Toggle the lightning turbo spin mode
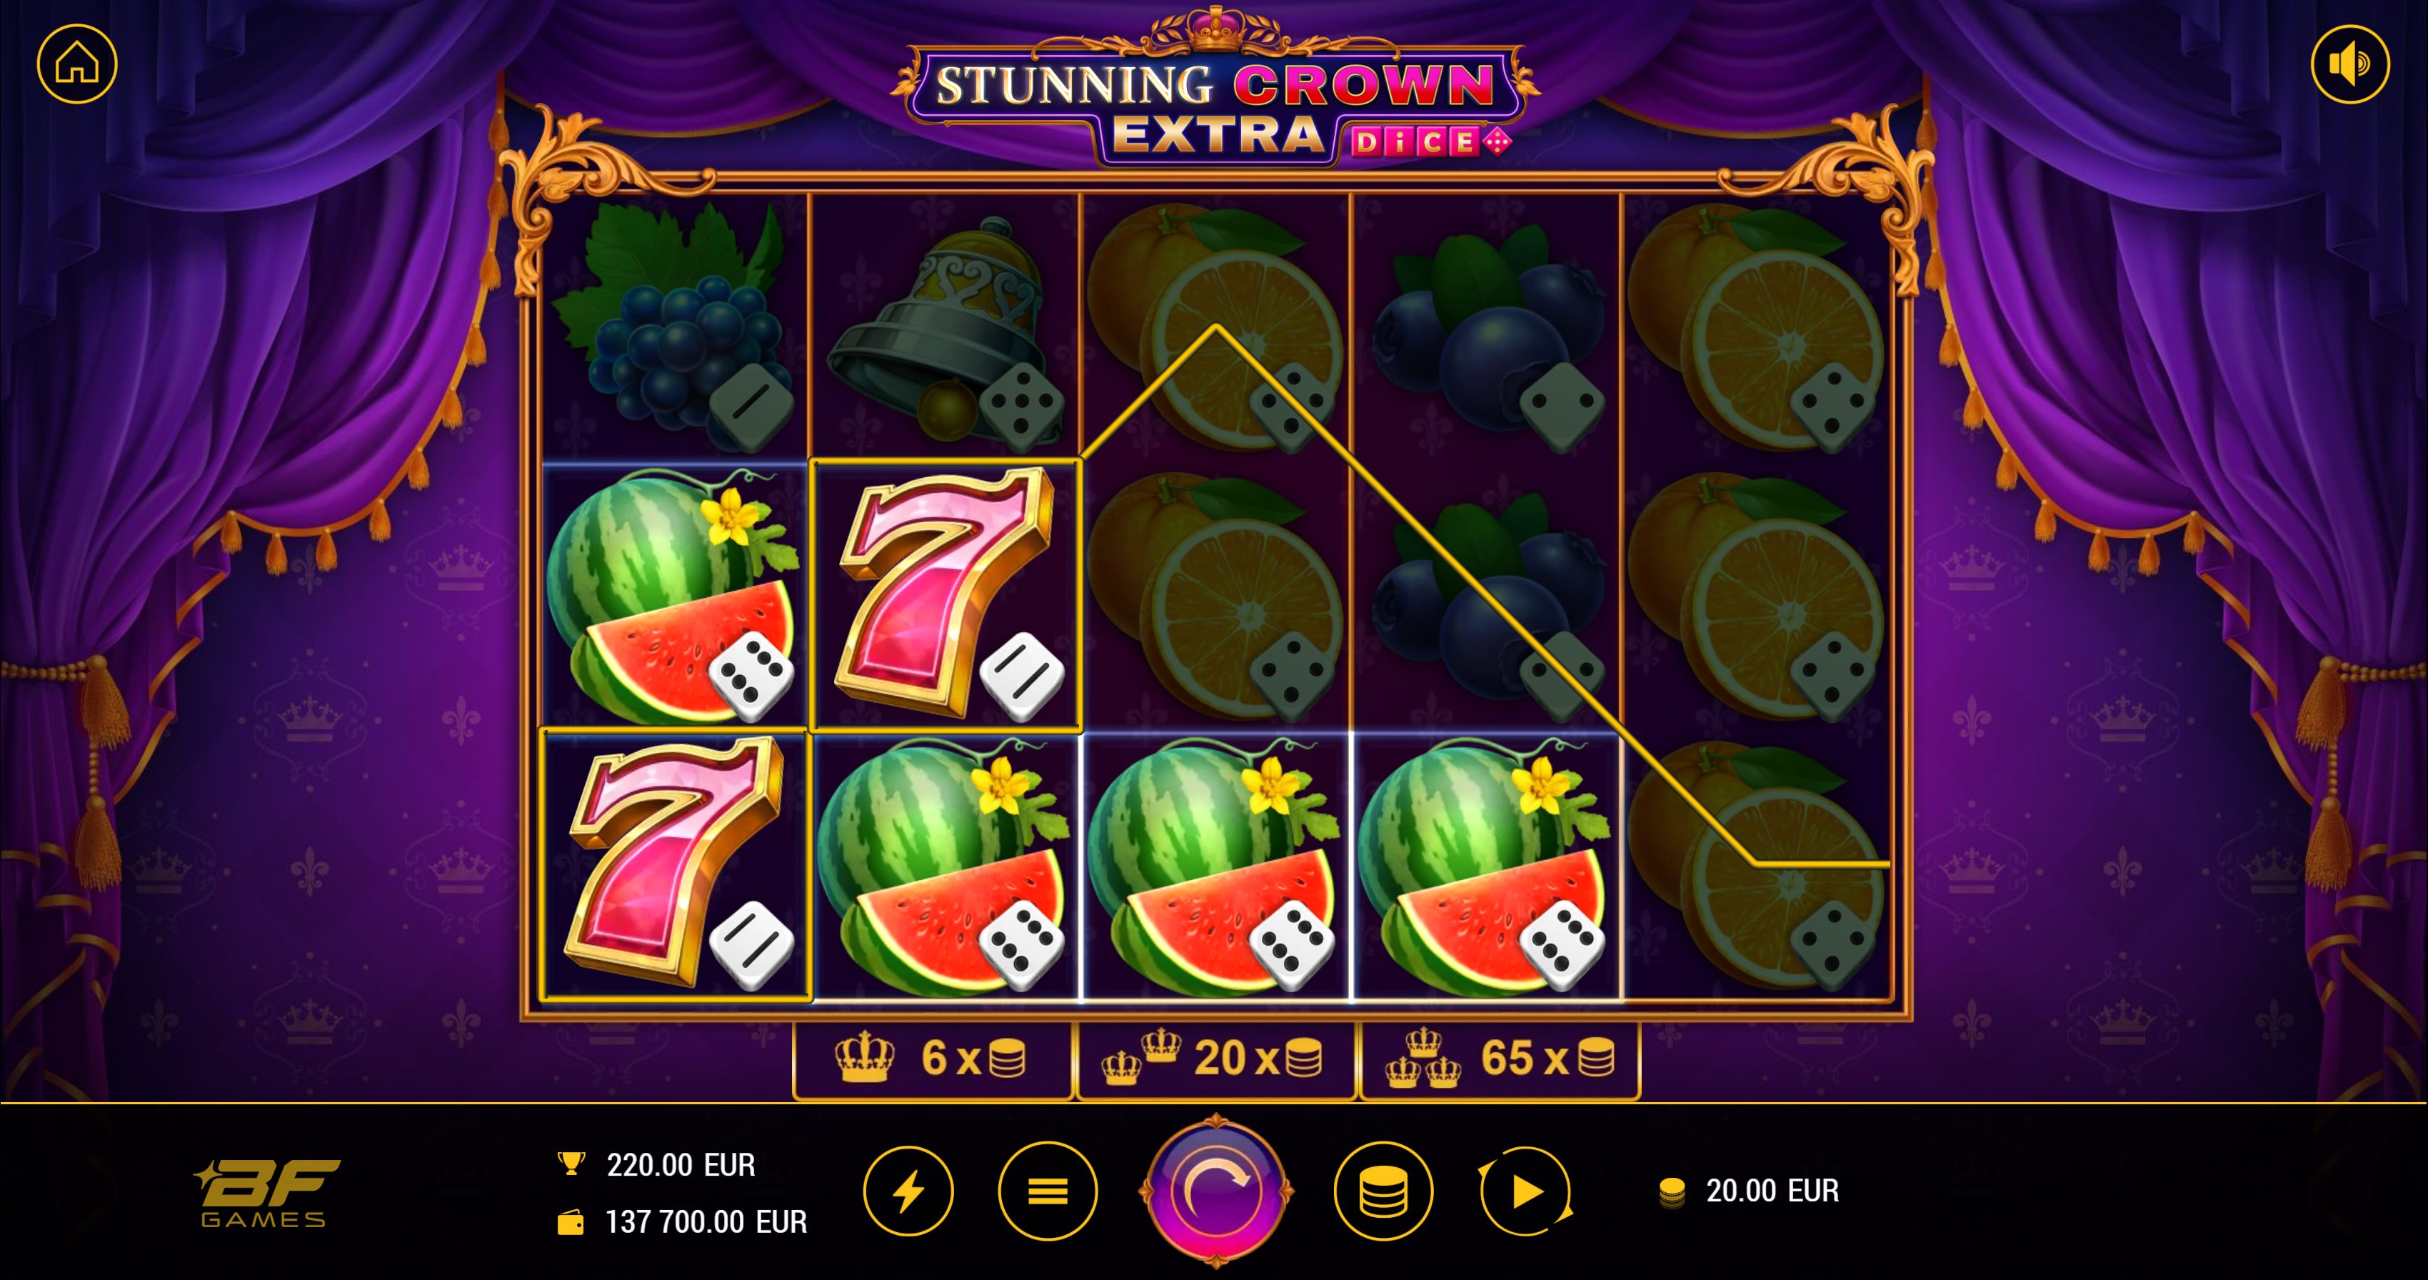Viewport: 2428px width, 1280px height. pyautogui.click(x=908, y=1191)
